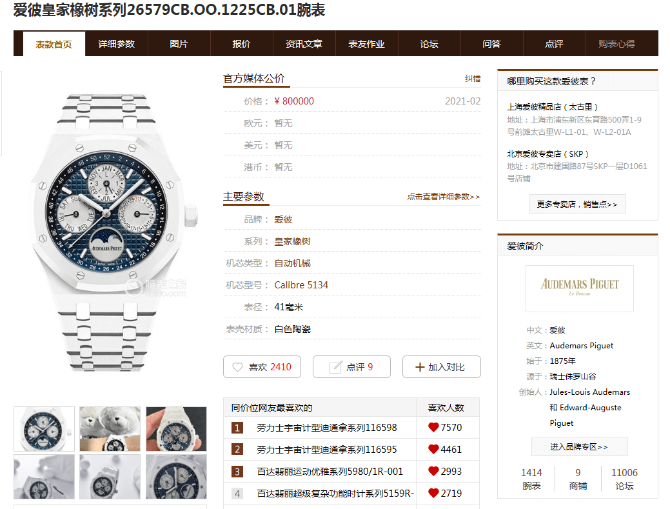Viewport: 670px width, 509px height.
Task: Click the 11006 论坛 count link
Action: pos(624,479)
